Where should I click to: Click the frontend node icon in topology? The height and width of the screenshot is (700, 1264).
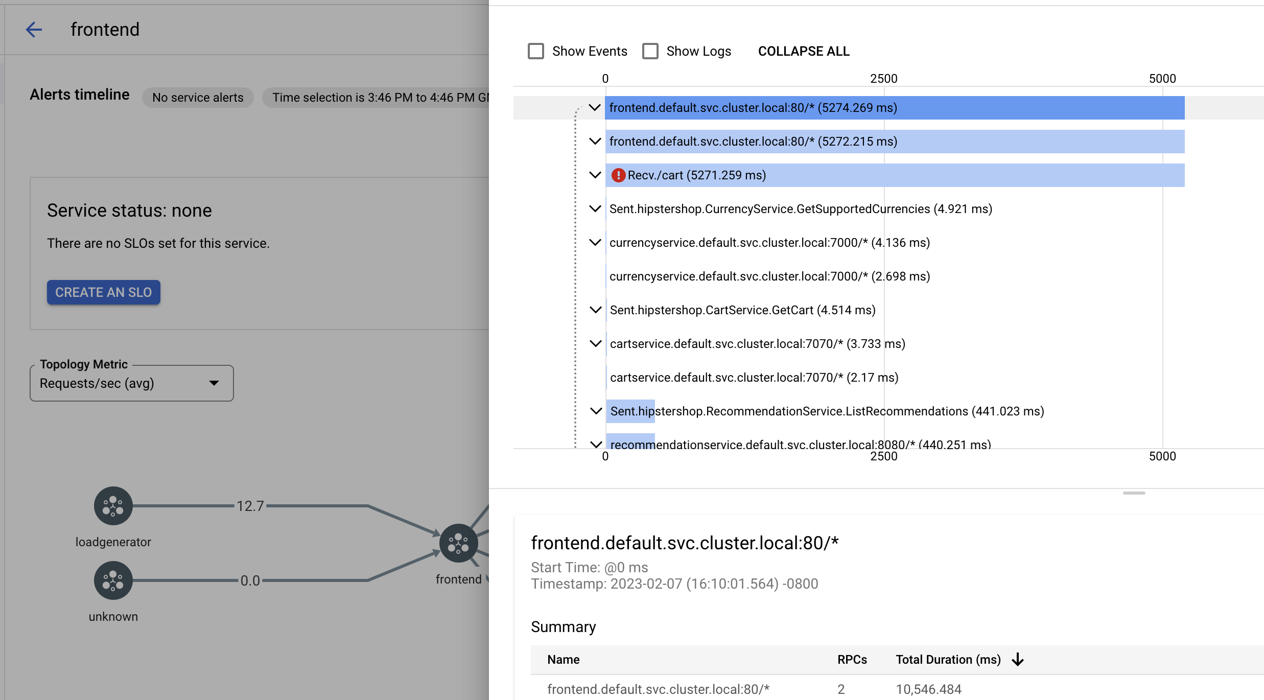[x=457, y=542]
